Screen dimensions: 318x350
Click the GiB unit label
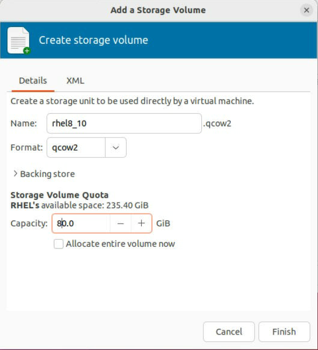point(163,224)
